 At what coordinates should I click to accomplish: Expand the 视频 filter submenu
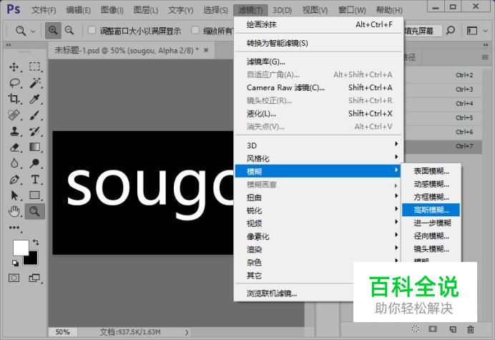[318, 223]
